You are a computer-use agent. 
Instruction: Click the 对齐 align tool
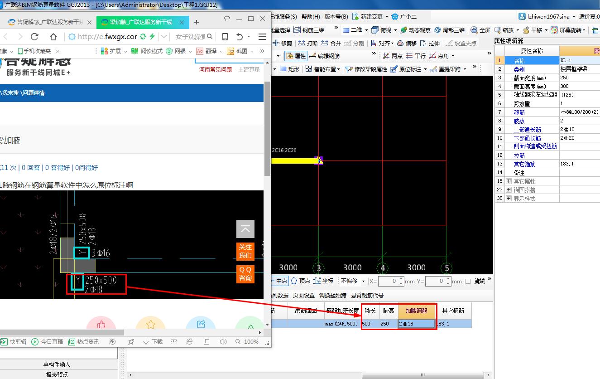coord(380,43)
